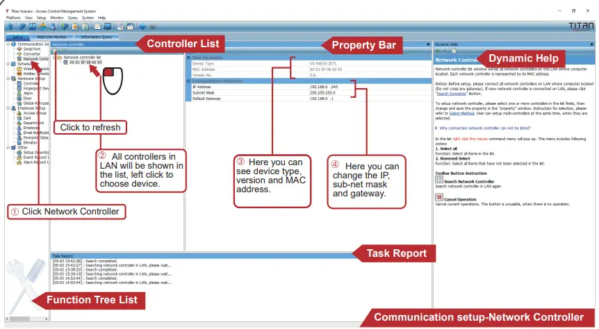
Task: Click the IP Address value field
Action: pyautogui.click(x=370, y=87)
